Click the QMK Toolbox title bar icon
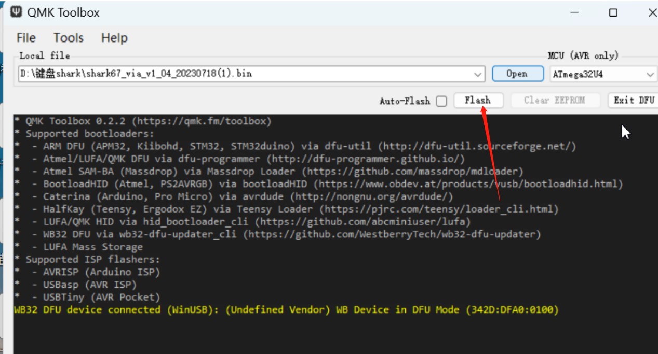This screenshot has height=354, width=658. tap(16, 12)
